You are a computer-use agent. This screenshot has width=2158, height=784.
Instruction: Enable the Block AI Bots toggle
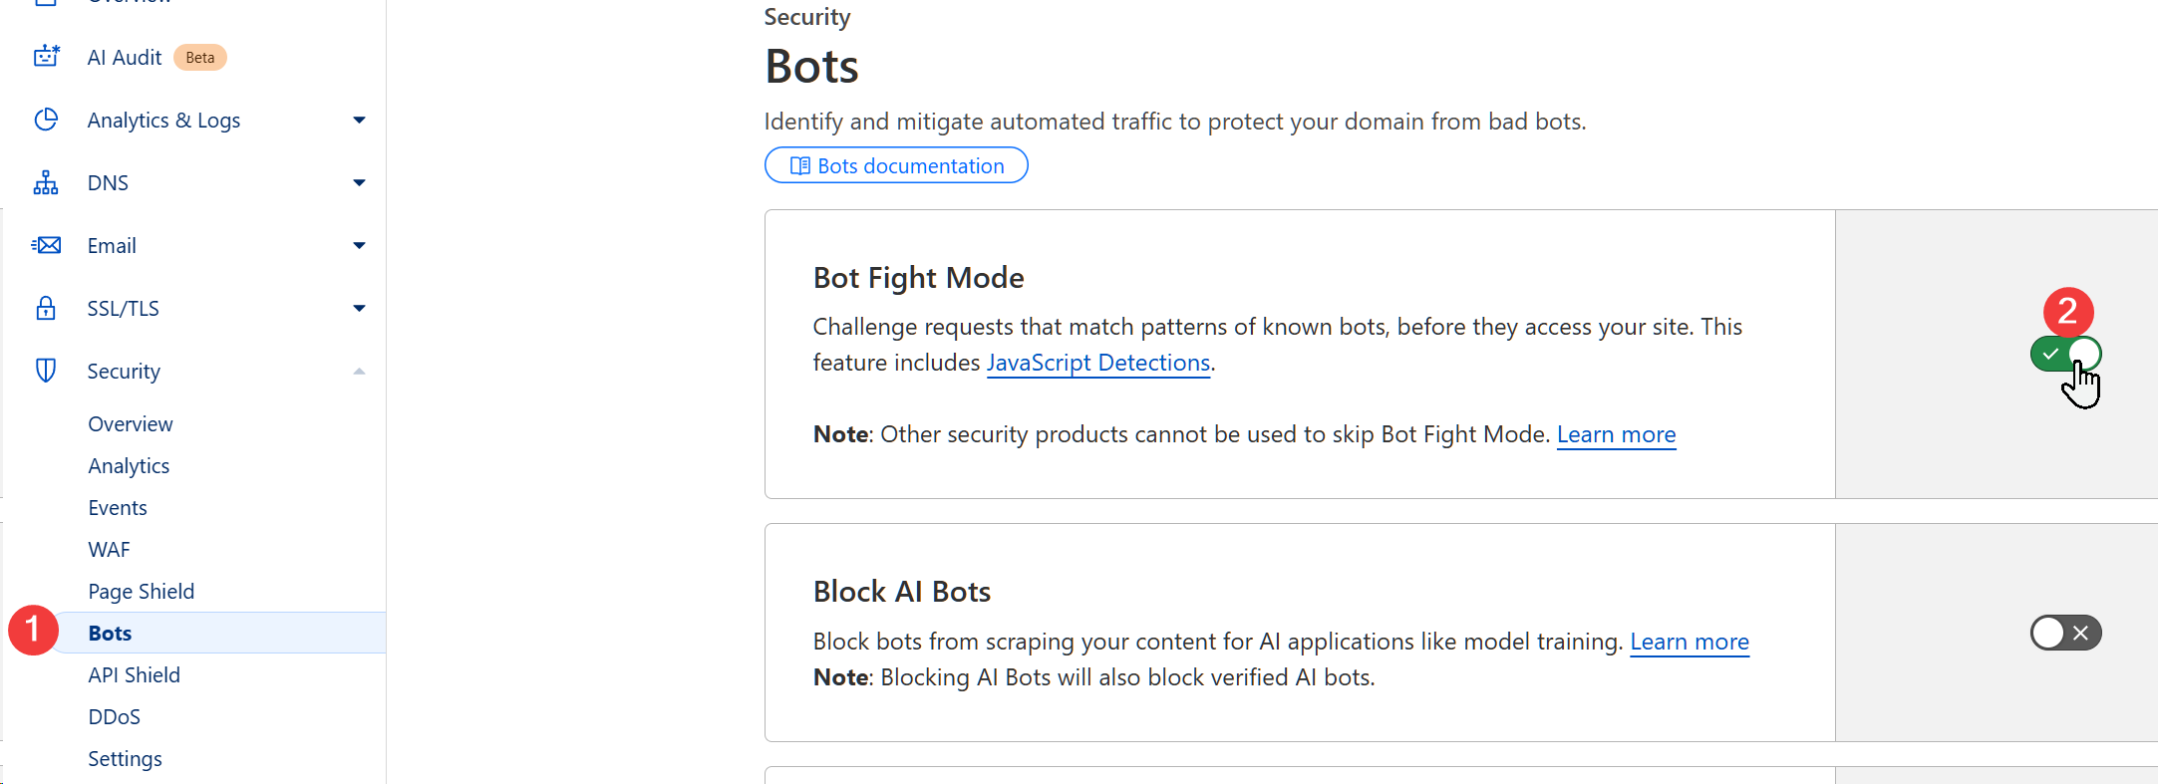click(x=2064, y=633)
